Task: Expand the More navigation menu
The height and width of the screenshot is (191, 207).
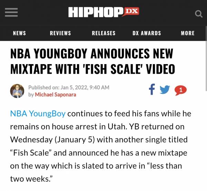Action: (x=188, y=33)
